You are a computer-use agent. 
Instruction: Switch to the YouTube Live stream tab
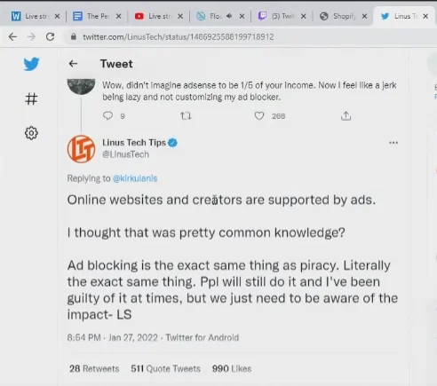pyautogui.click(x=155, y=16)
